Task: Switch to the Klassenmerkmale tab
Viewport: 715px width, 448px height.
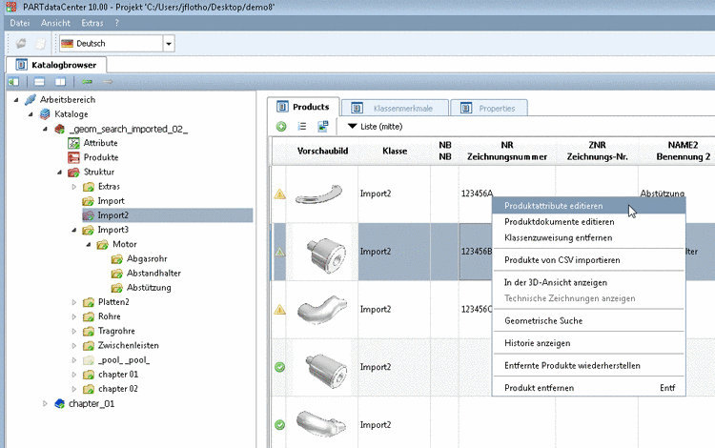Action: click(x=395, y=109)
